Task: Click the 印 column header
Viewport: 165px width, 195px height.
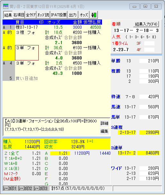Action: [x=41, y=22]
